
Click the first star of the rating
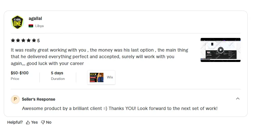pos(13,40)
